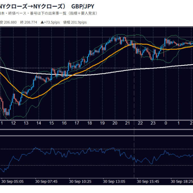Click the '終 208.774' closing value
The image size is (193, 193).
[x=29, y=22]
